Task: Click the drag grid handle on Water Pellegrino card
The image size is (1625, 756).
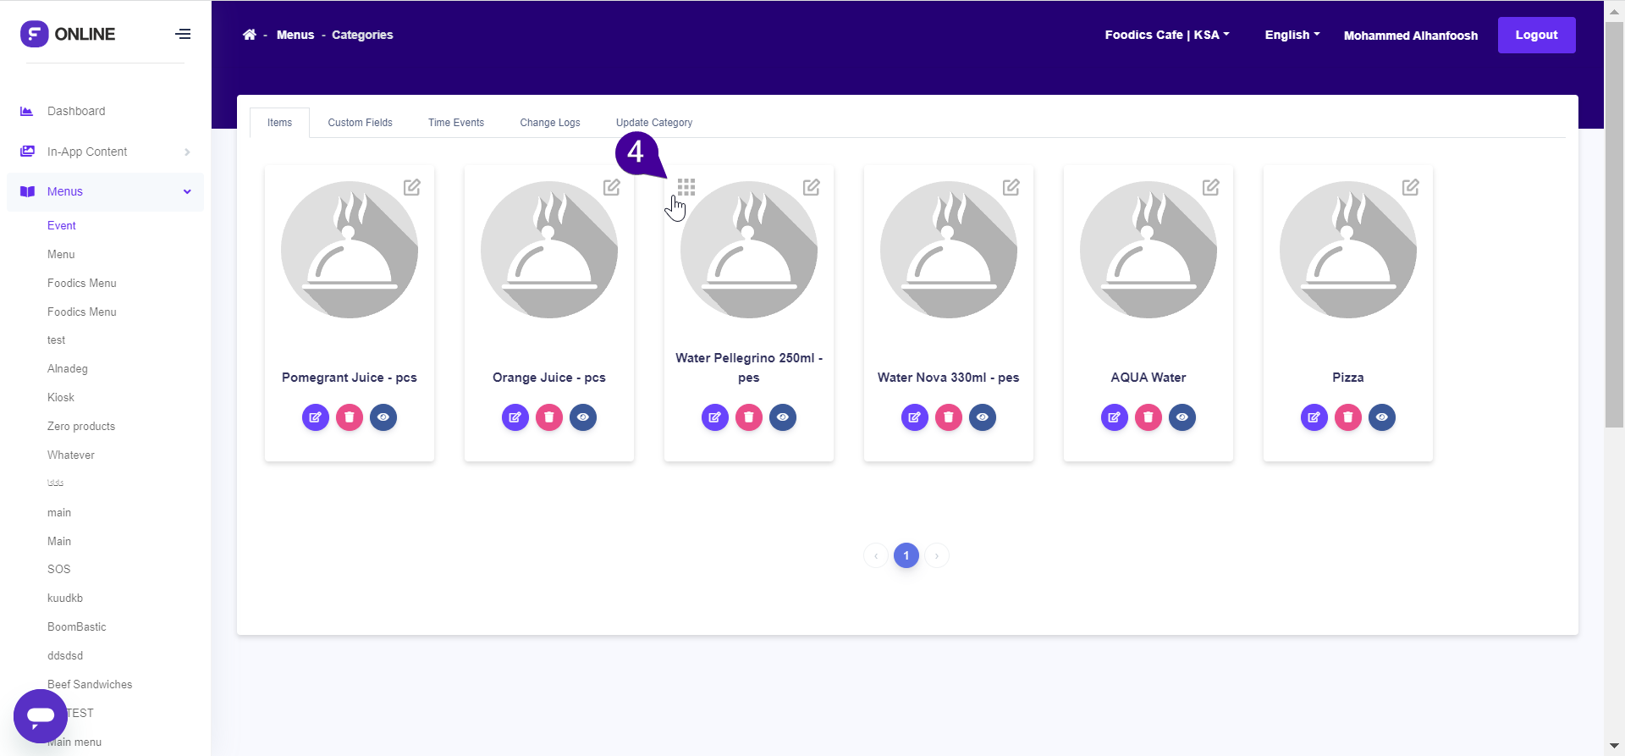Action: tap(686, 187)
